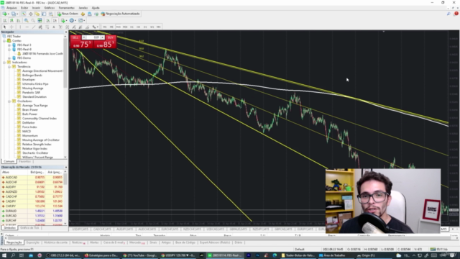Switch to Gráfico de Tick tab
The image size is (460, 259).
(29, 228)
